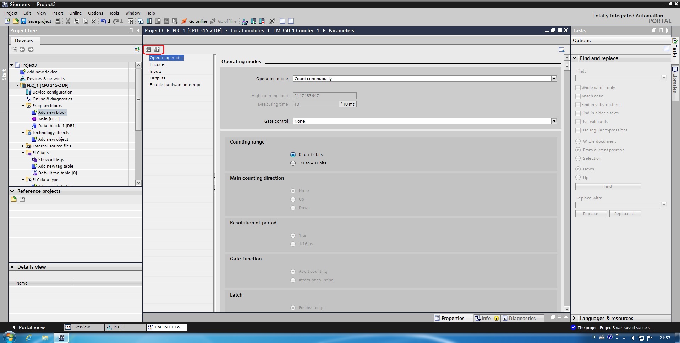Open the Gate control dropdown
680x343 pixels.
(x=554, y=121)
